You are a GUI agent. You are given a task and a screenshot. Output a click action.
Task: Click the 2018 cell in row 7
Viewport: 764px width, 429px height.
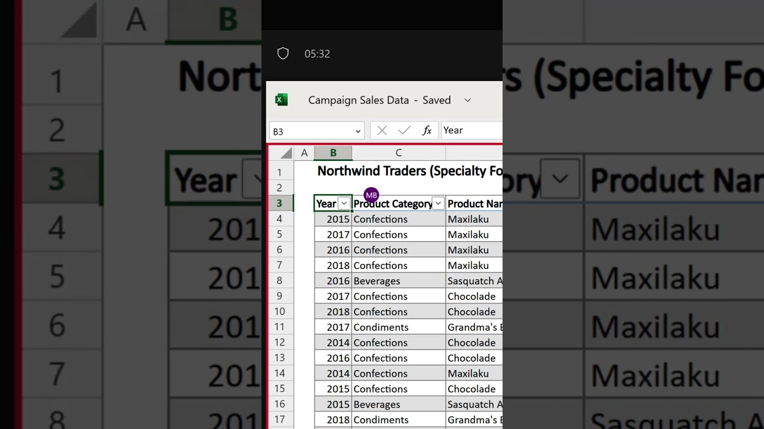click(333, 266)
